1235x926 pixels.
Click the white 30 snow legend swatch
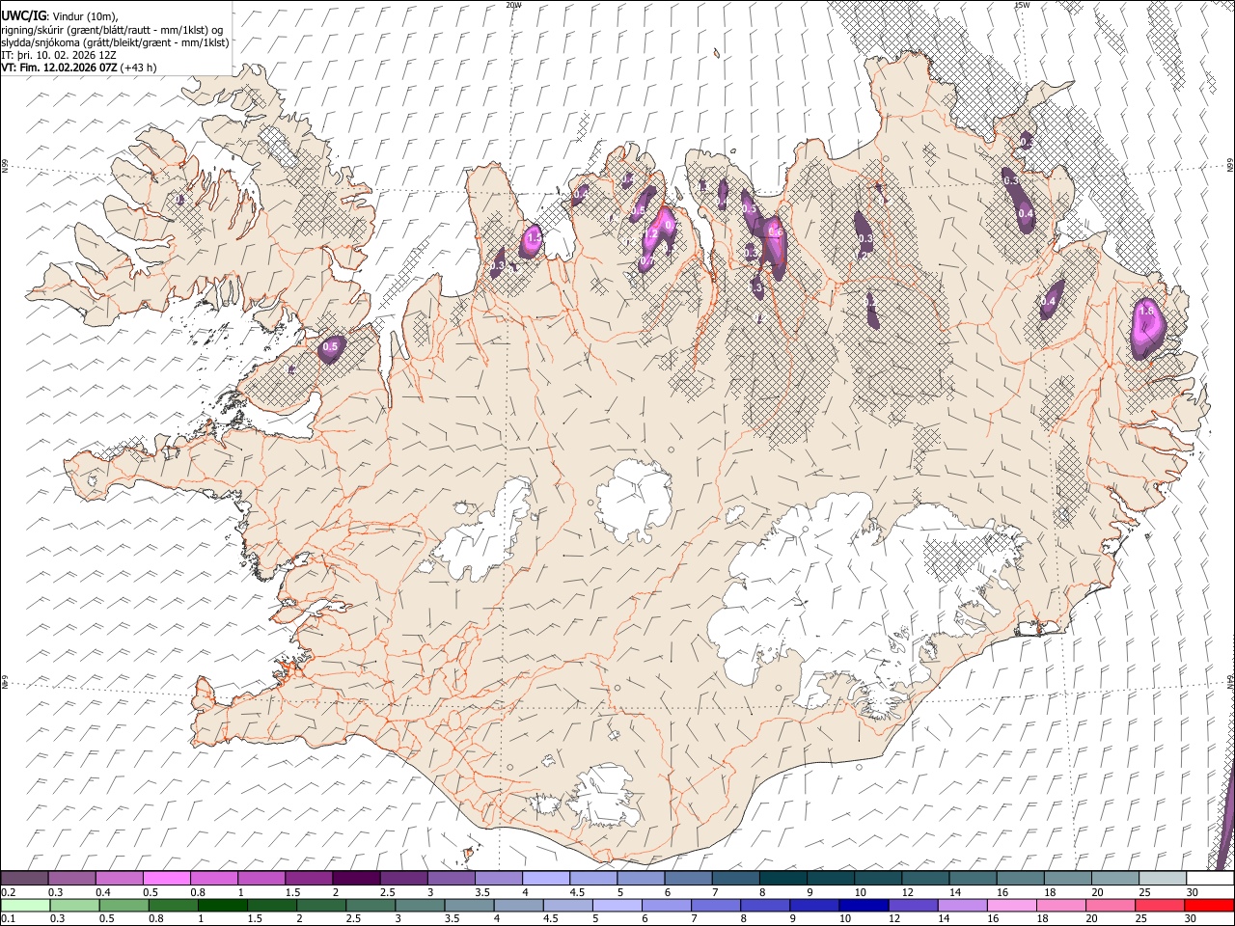coord(1209,879)
